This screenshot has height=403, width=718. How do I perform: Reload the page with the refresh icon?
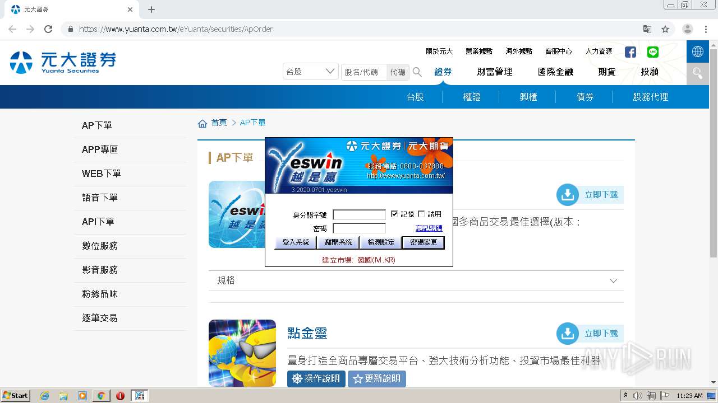tap(48, 29)
